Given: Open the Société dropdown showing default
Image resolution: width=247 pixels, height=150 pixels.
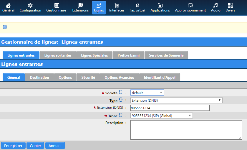Looking at the screenshot, I should pyautogui.click(x=147, y=93).
